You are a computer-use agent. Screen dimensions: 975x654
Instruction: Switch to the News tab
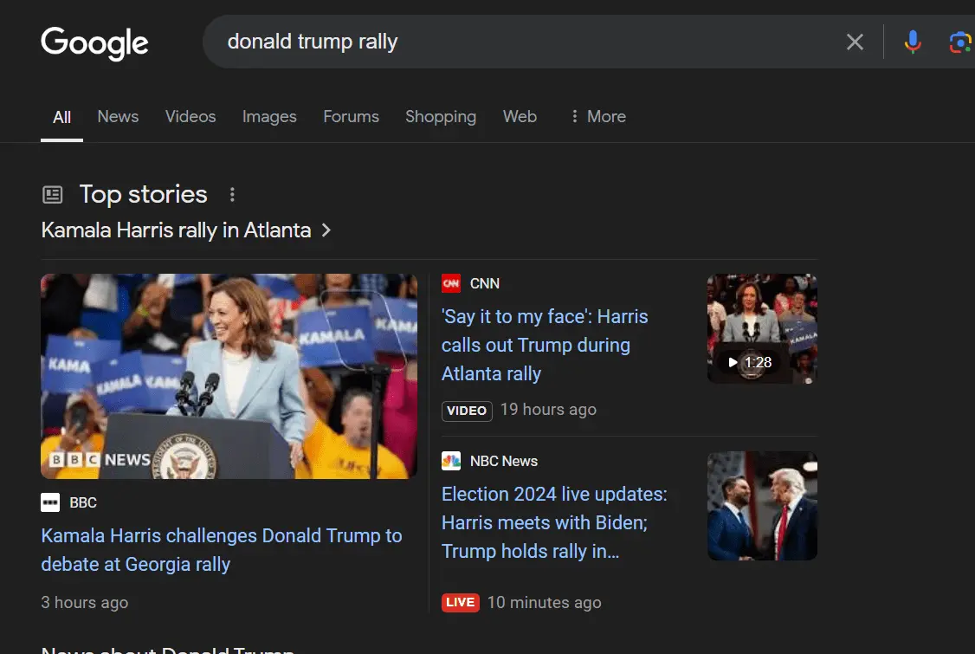[118, 116]
